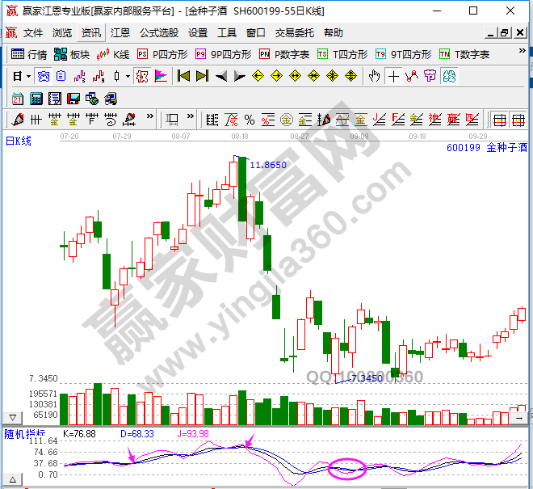Click the 行情 market quotes toolbar button
533x489 pixels.
(30, 54)
